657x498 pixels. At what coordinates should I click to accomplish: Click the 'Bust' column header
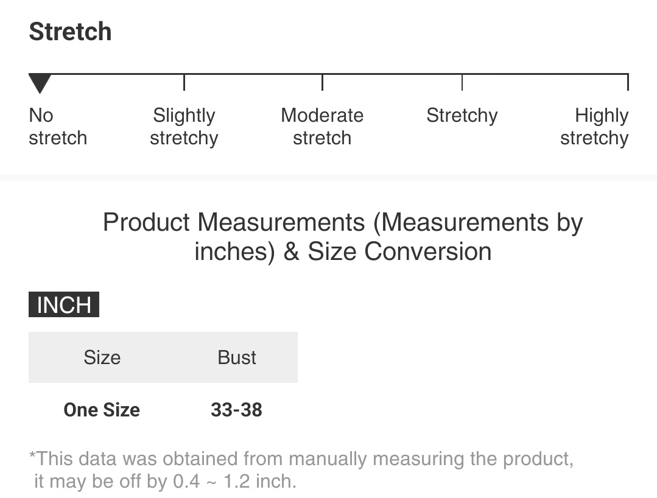click(237, 357)
